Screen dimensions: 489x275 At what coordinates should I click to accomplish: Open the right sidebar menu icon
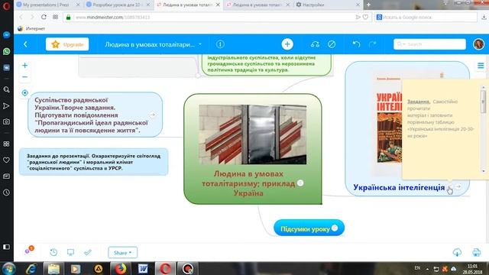(x=481, y=66)
